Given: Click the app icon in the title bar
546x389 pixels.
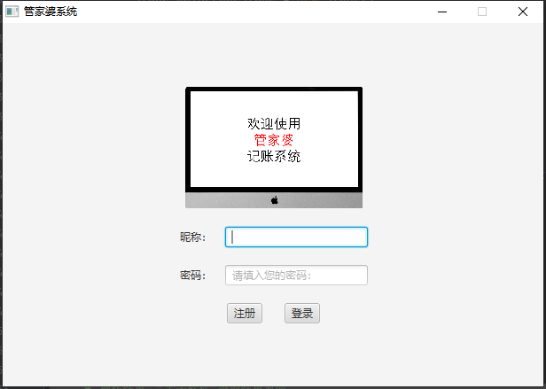Looking at the screenshot, I should pyautogui.click(x=12, y=12).
